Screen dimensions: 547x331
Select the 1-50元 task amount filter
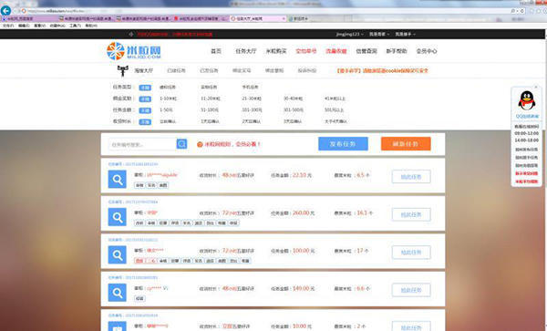click(166, 109)
